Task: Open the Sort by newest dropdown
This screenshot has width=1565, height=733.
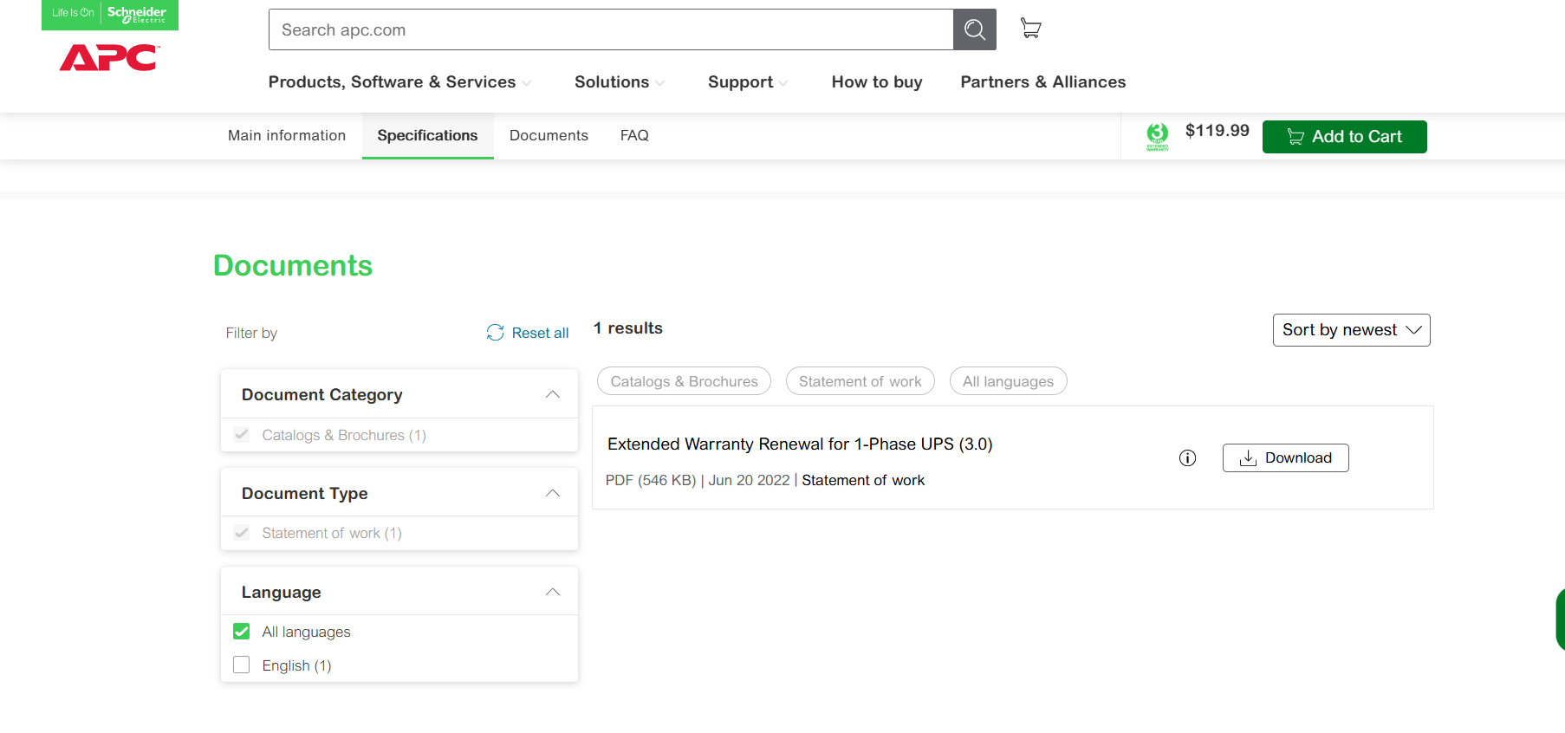Action: 1351,330
